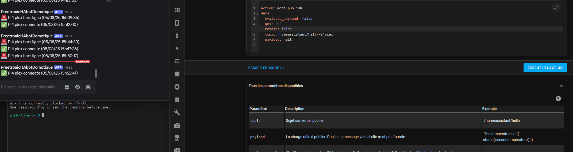This screenshot has width=573, height=152.
Task: Click the help question mark icon
Action: point(558,99)
